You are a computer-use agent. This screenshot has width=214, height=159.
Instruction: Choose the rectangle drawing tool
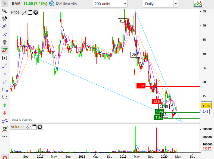click(4, 89)
